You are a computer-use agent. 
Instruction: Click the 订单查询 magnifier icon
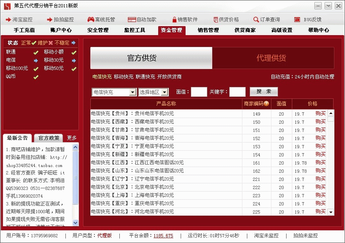[256, 20]
